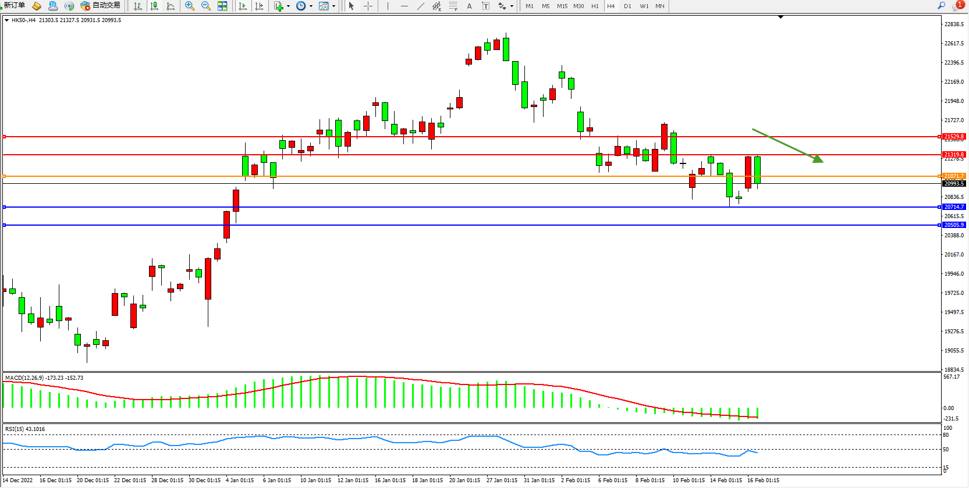Click the Zoom Out magnifier icon
The height and width of the screenshot is (488, 969).
pyautogui.click(x=205, y=6)
